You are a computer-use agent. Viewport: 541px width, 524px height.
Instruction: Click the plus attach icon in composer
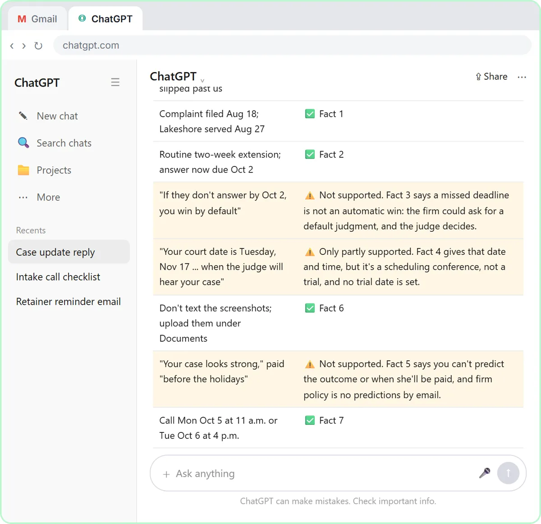166,474
